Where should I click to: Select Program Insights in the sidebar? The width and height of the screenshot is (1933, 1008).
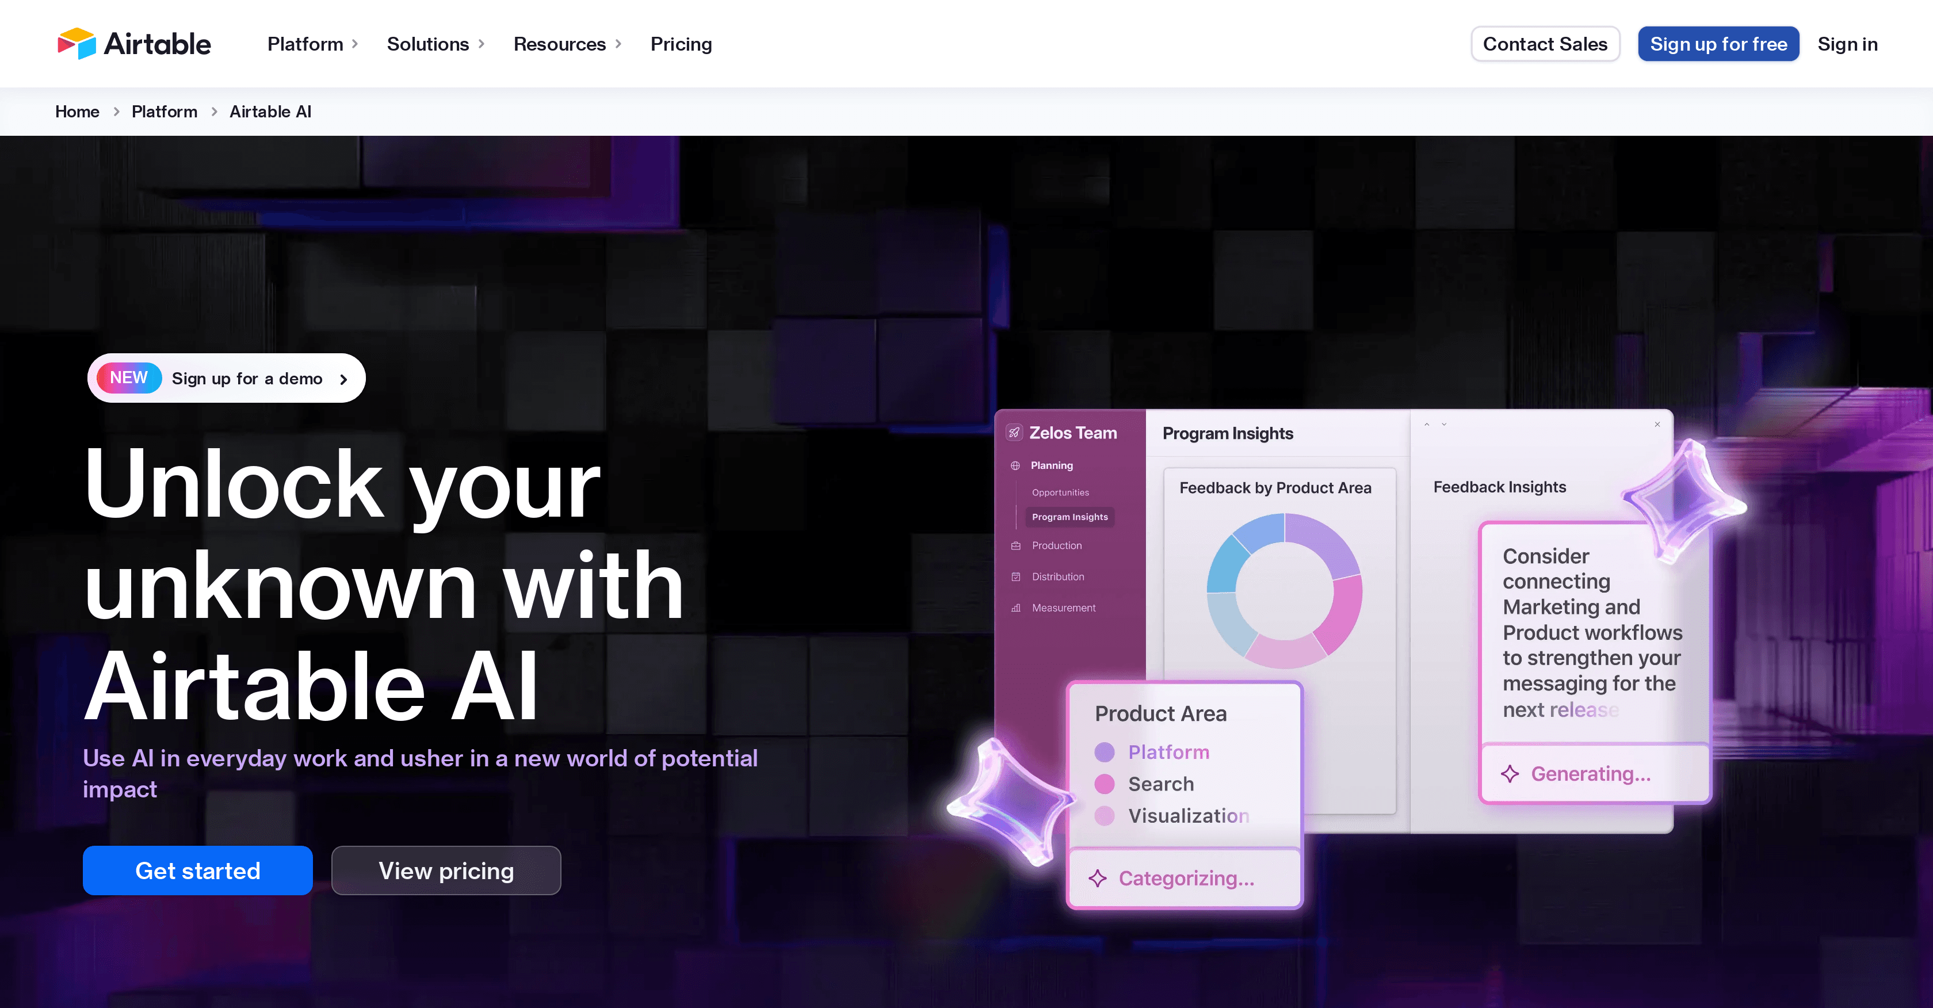click(1069, 517)
